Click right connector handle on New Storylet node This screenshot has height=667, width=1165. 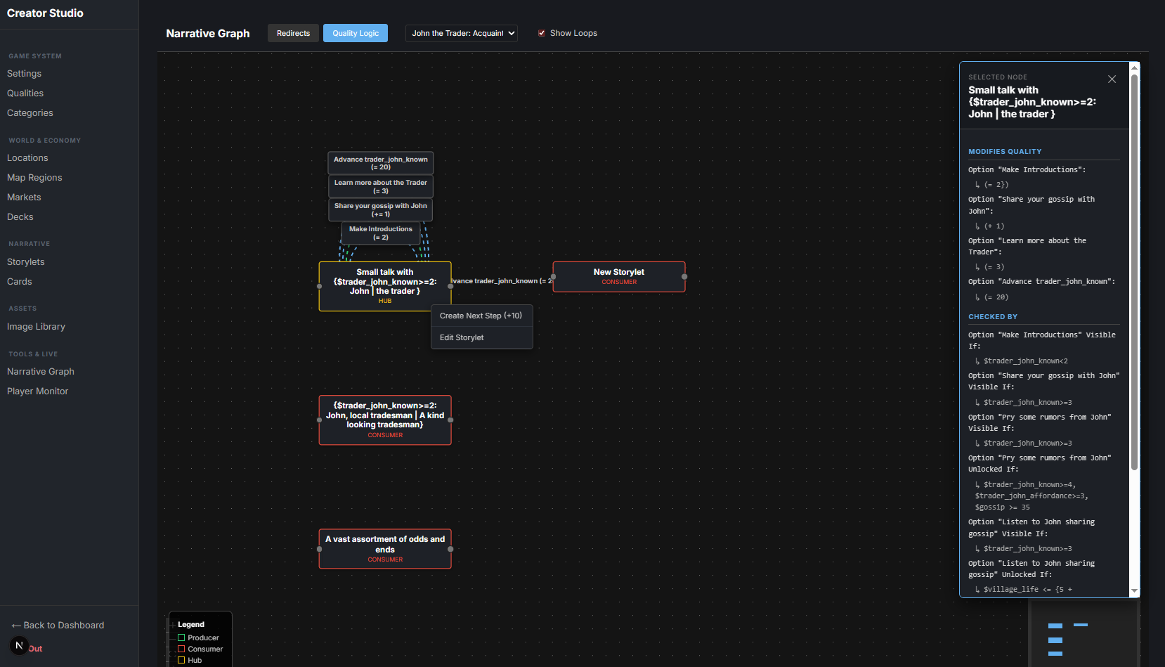[x=684, y=277]
